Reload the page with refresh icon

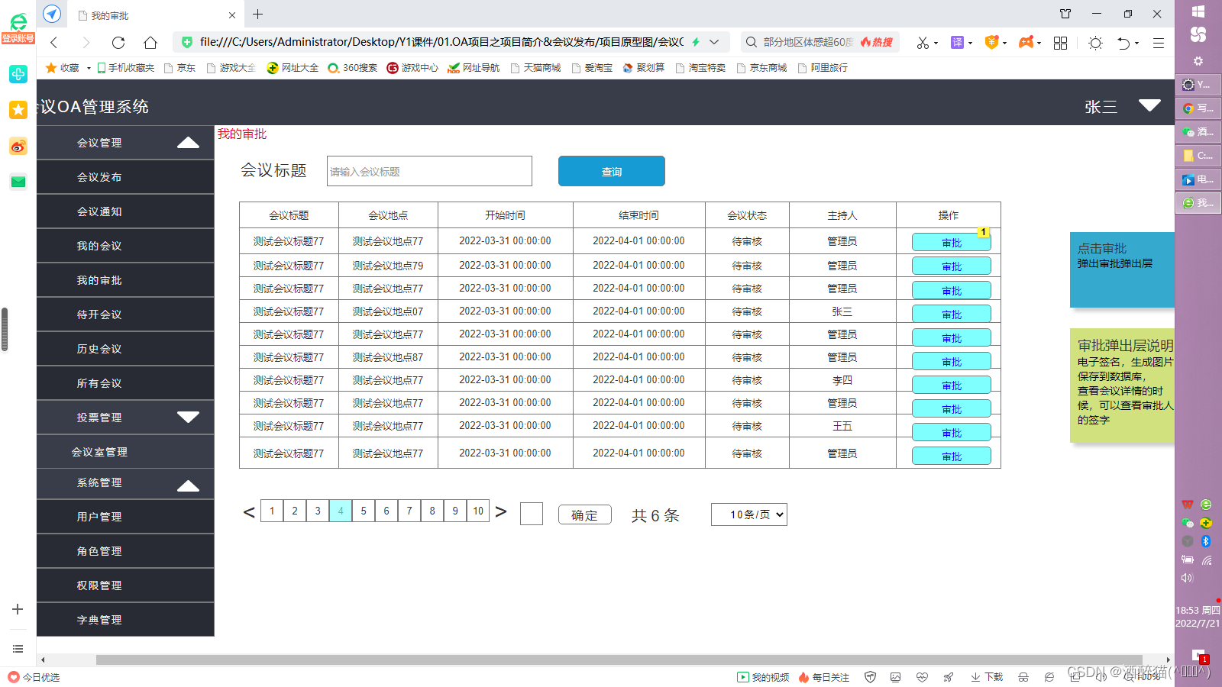[x=118, y=43]
